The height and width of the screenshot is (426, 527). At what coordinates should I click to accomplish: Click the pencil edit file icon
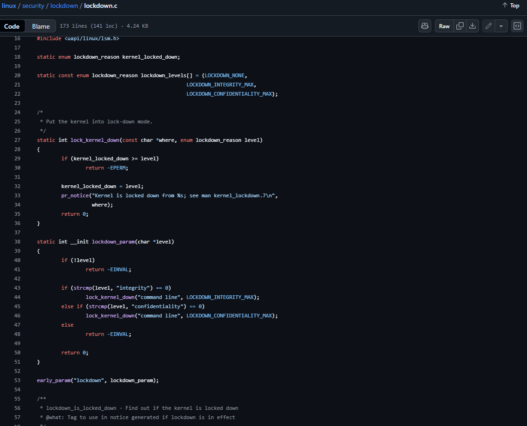tap(489, 26)
